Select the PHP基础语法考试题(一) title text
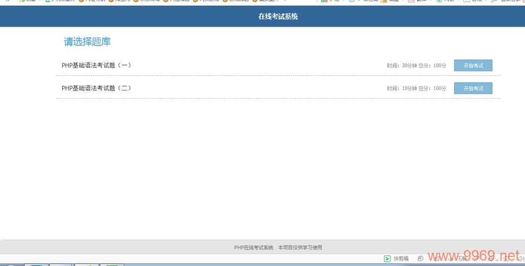The height and width of the screenshot is (266, 525). point(96,65)
